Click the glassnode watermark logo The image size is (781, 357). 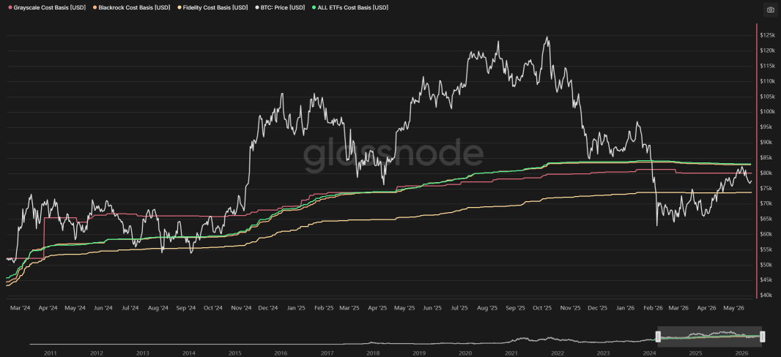point(393,153)
